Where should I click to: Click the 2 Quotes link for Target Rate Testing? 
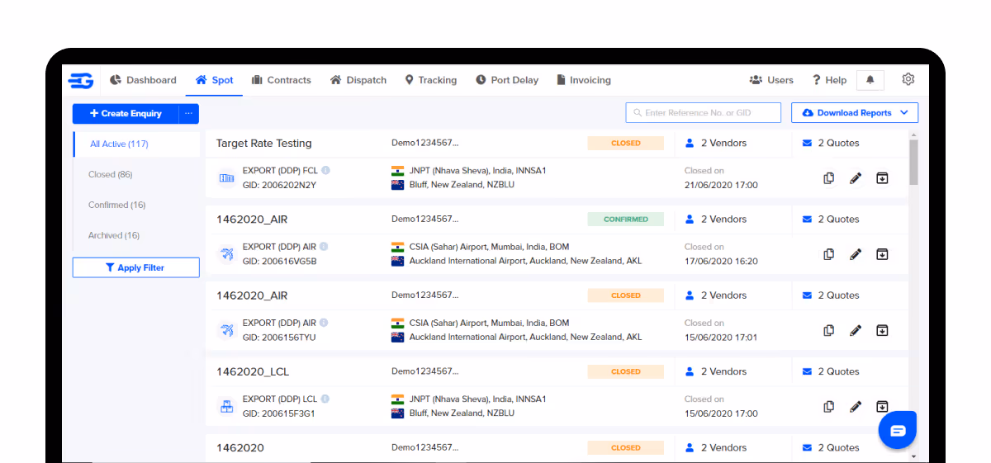click(832, 143)
